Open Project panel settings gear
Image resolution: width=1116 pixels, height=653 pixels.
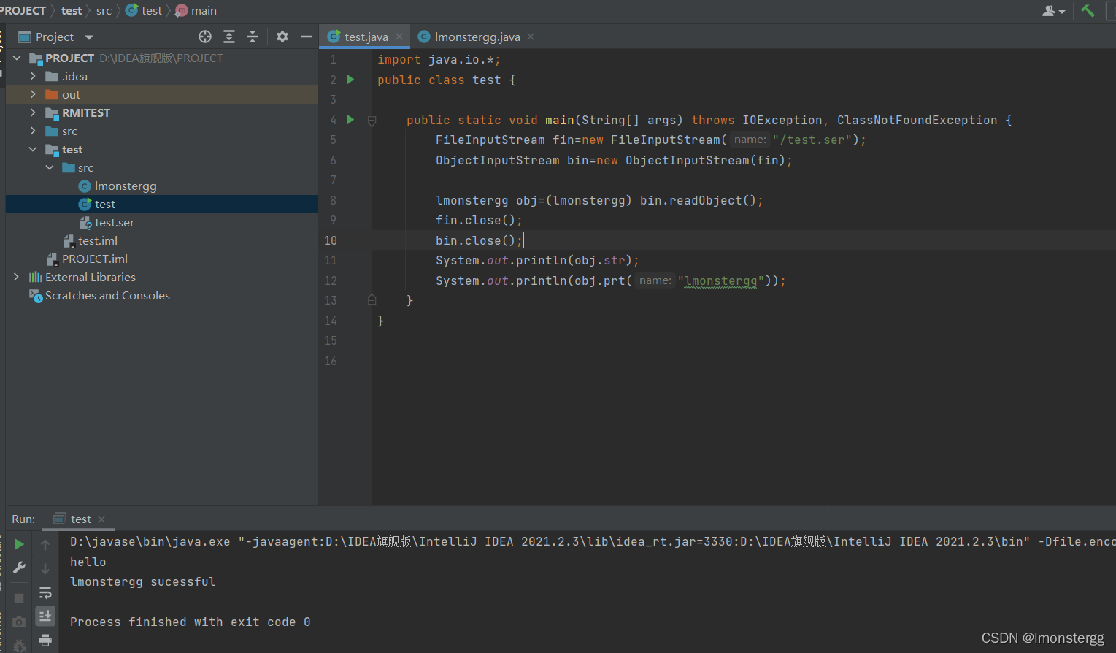(x=282, y=37)
